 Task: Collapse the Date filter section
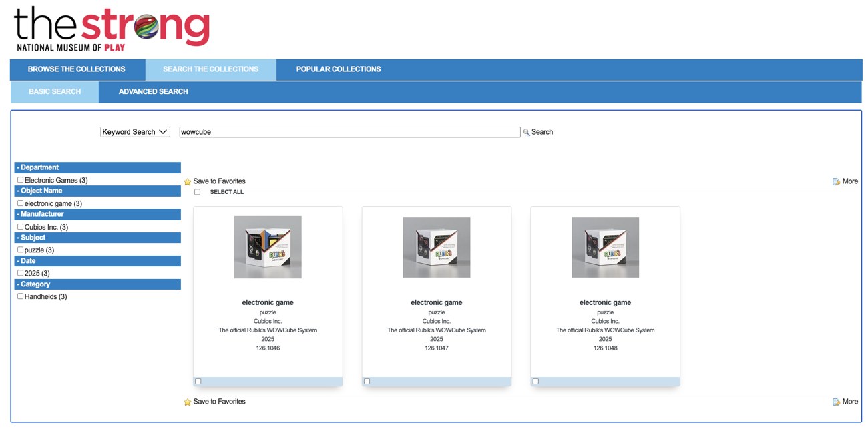97,261
